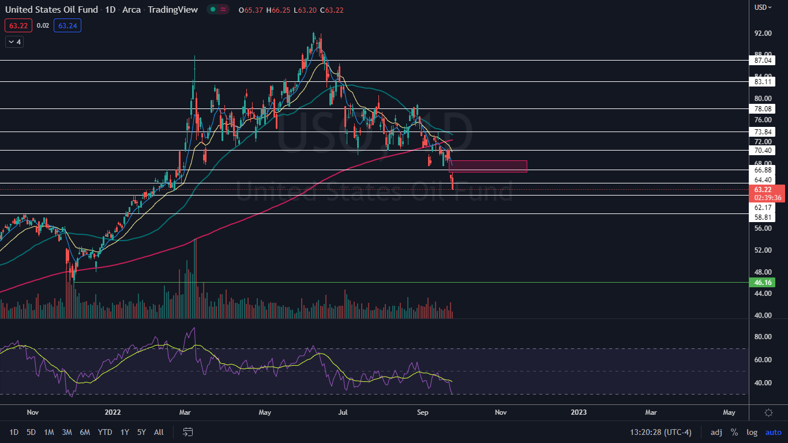
Task: Click the sell price button 63.22
Action: [18, 25]
